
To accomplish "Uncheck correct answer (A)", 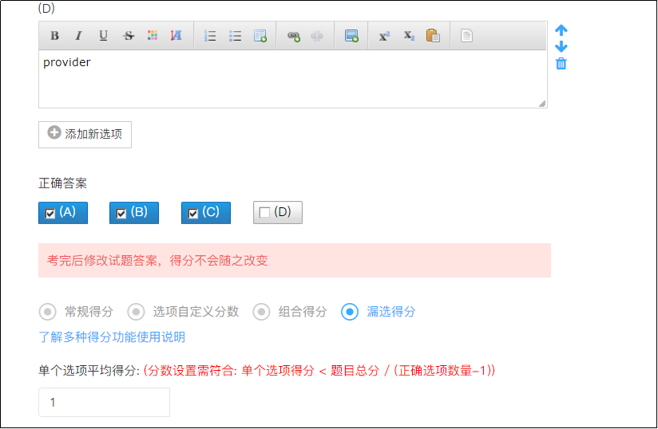I will (x=63, y=213).
